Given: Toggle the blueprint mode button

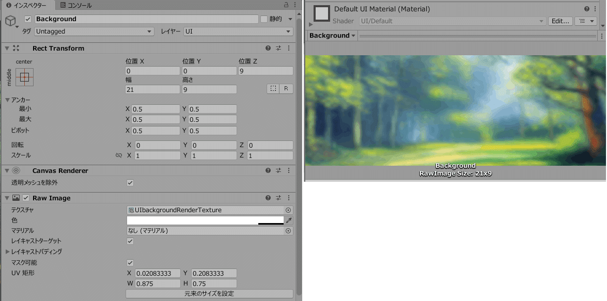Looking at the screenshot, I should (273, 89).
